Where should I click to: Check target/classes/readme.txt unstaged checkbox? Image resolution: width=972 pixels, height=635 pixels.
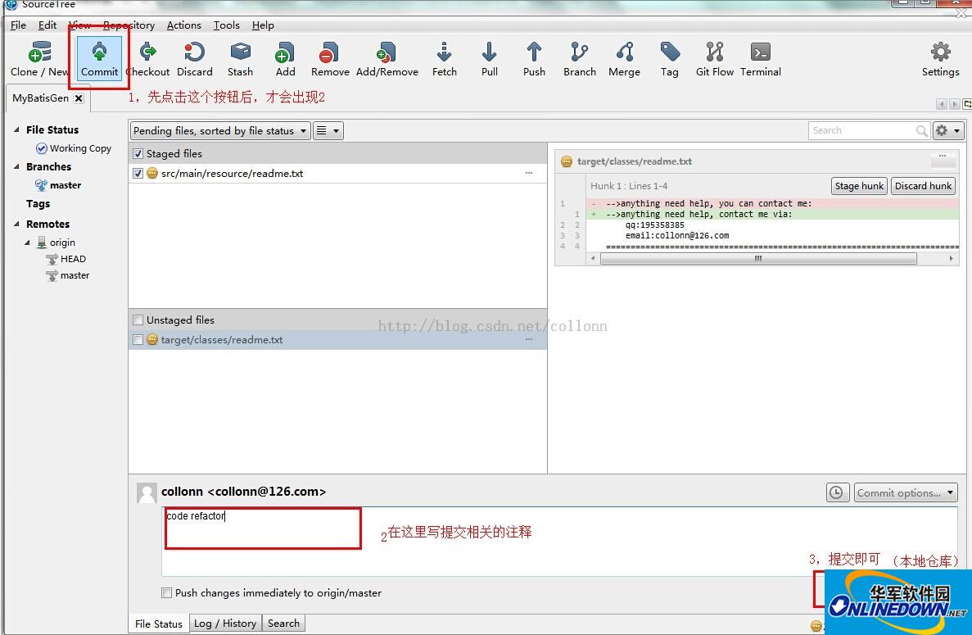tap(138, 340)
